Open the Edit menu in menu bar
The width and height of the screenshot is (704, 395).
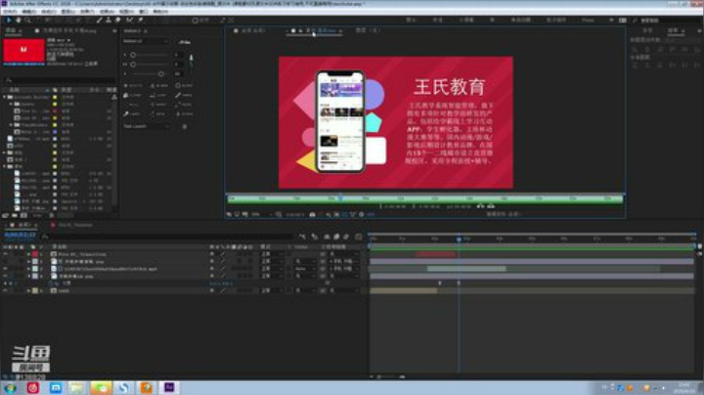point(29,11)
